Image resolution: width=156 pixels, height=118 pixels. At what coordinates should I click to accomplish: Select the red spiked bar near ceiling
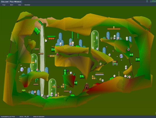pyautogui.click(x=114, y=29)
